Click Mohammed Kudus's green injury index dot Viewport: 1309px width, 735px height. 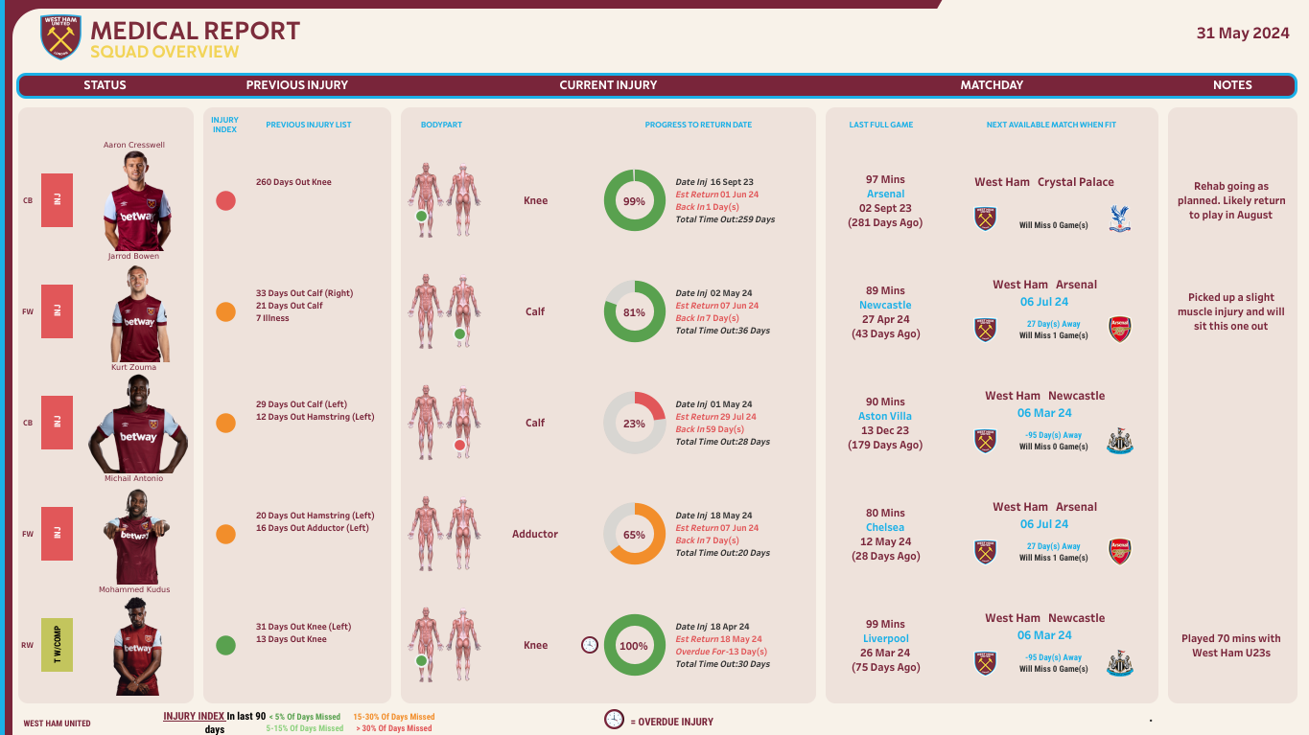[x=225, y=645]
